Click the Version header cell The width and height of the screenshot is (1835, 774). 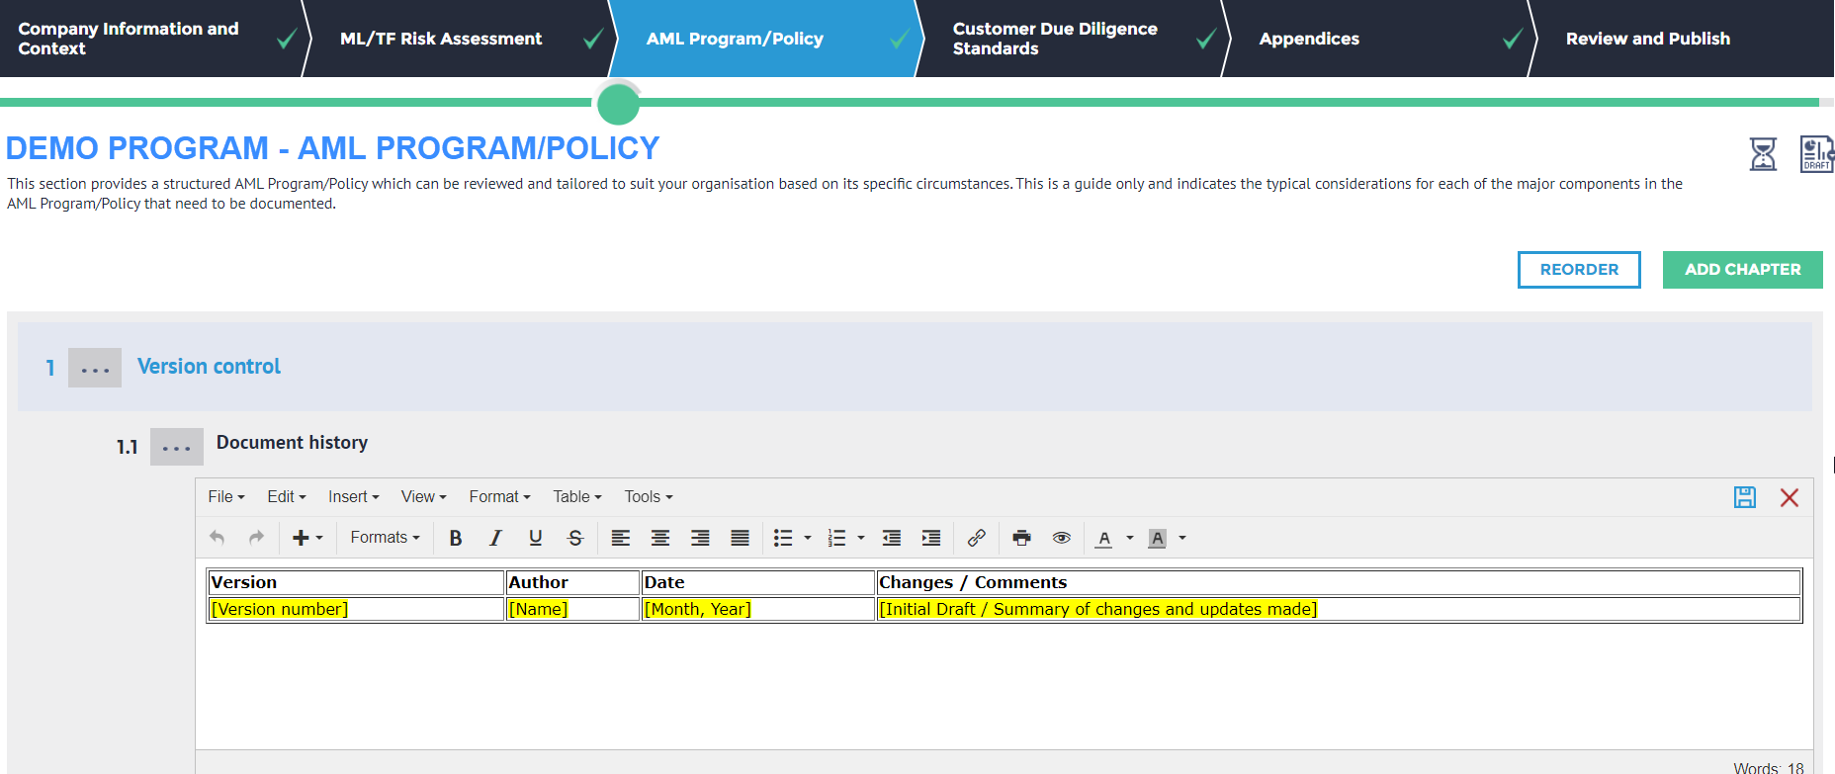pos(356,582)
